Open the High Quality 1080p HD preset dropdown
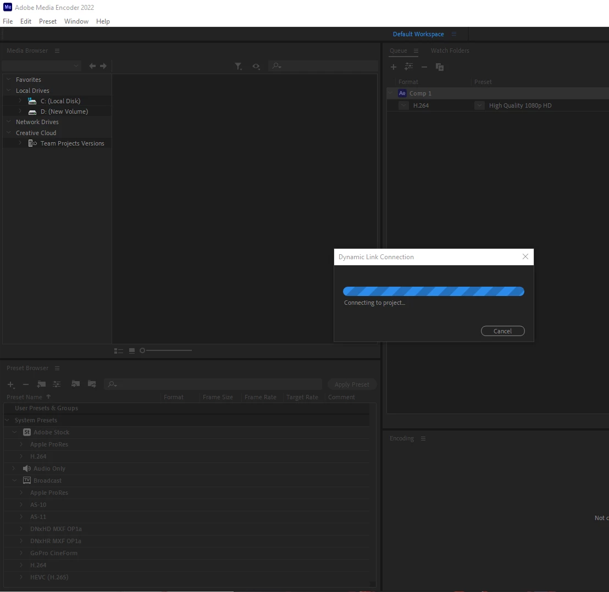The width and height of the screenshot is (609, 592). (479, 105)
